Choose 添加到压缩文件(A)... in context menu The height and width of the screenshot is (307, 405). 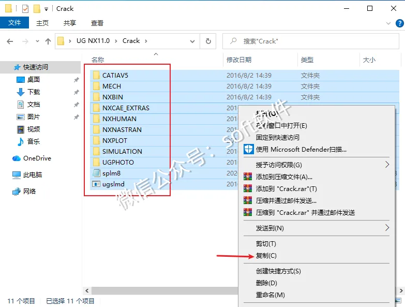(317, 177)
